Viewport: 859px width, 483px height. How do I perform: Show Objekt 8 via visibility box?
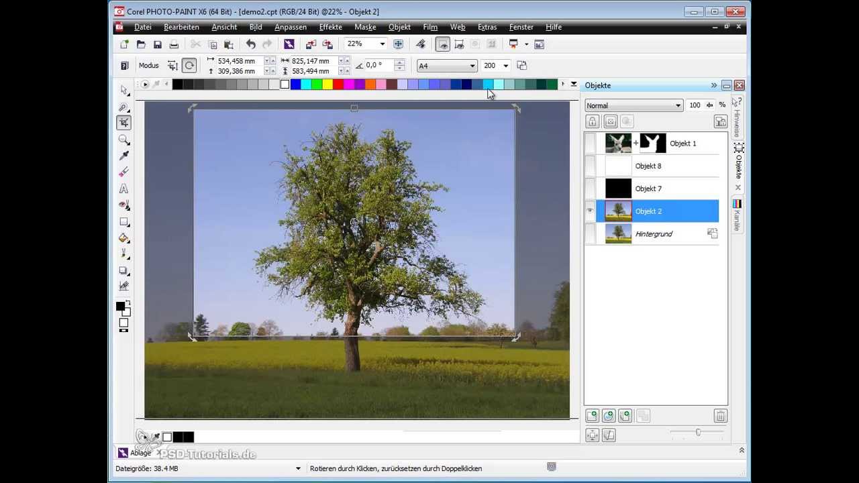point(591,166)
